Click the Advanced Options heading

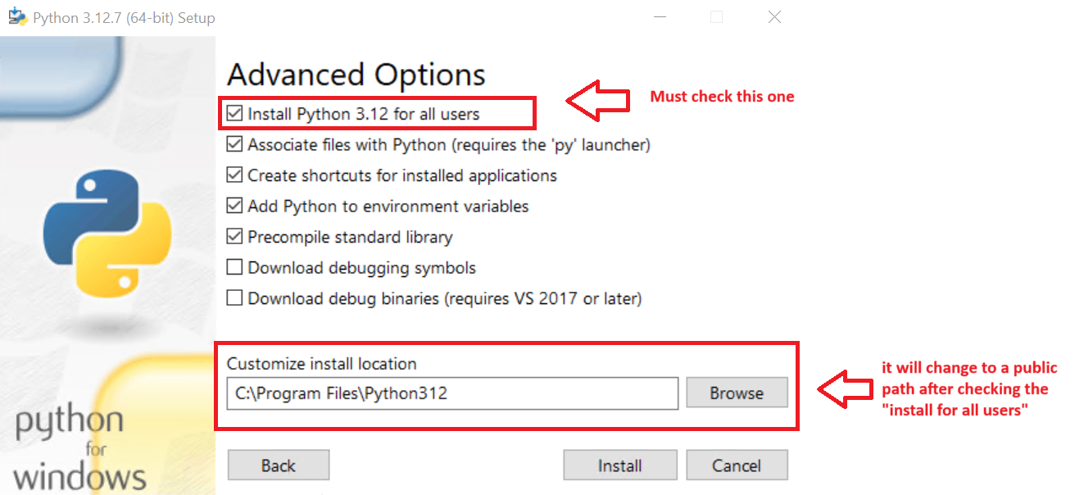pos(356,75)
